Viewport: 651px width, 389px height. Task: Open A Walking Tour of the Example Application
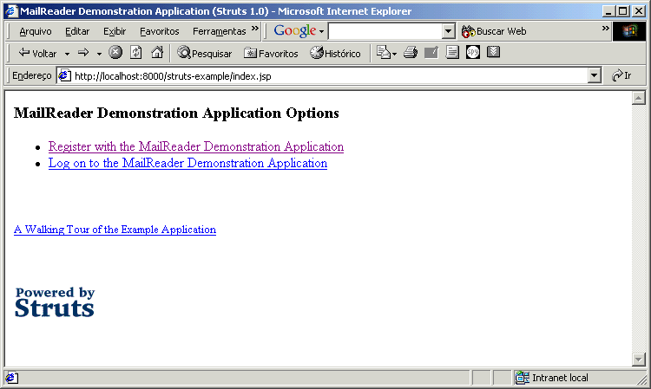tap(115, 230)
